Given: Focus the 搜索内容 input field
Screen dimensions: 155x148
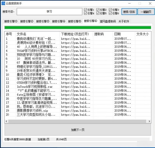Looking at the screenshot, I should click(49, 12).
